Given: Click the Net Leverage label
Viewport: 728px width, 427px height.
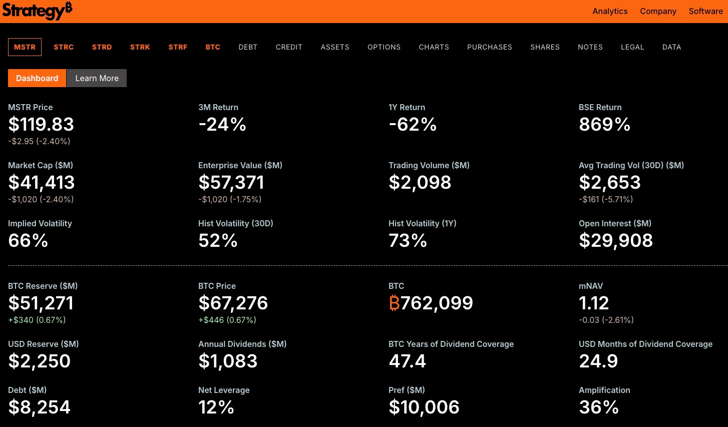Looking at the screenshot, I should coord(224,390).
